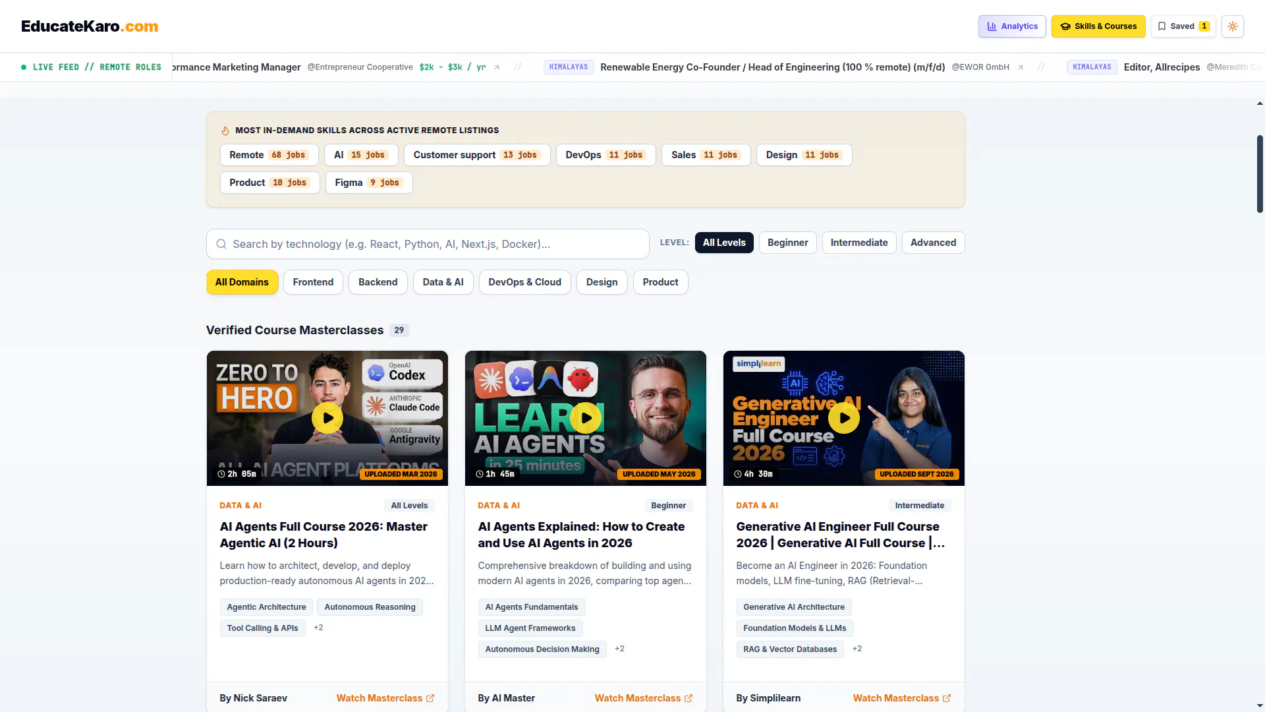
Task: Click the Figma 9 jobs chip
Action: point(369,183)
